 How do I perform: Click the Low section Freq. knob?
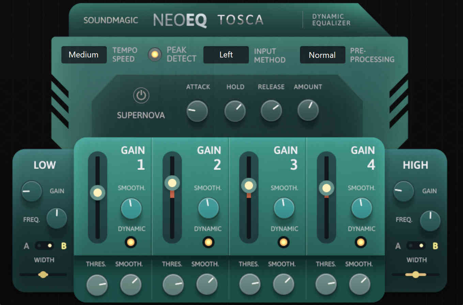(57, 219)
